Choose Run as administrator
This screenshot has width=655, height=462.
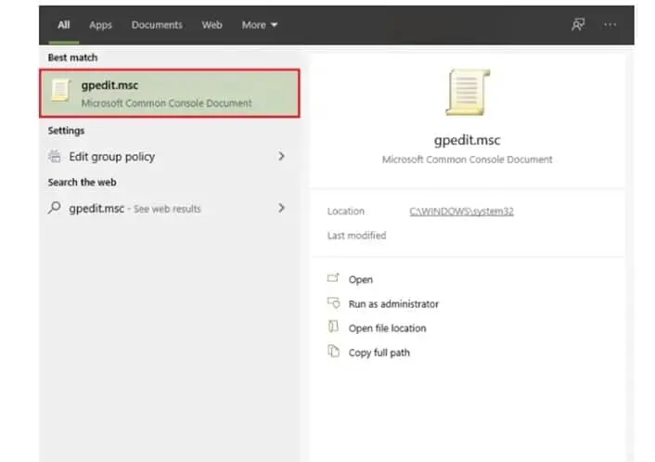click(393, 304)
